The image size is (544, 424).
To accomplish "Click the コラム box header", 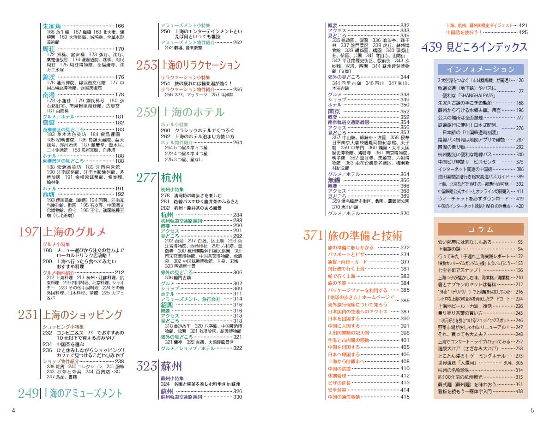I will [480, 230].
